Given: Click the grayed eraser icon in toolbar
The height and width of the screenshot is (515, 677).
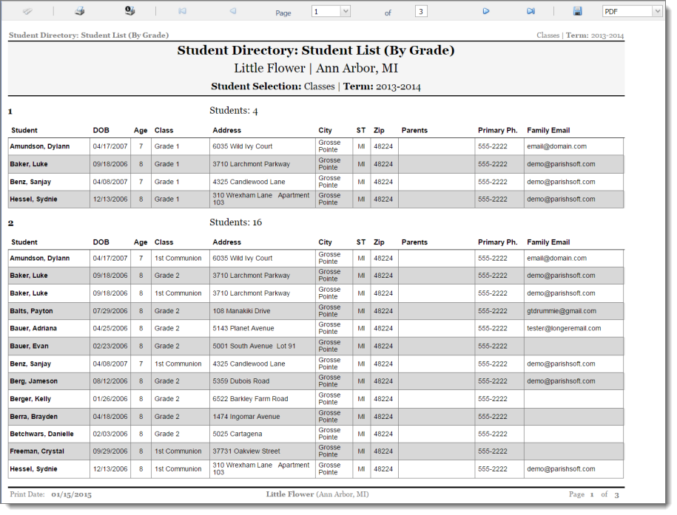Looking at the screenshot, I should pos(27,11).
